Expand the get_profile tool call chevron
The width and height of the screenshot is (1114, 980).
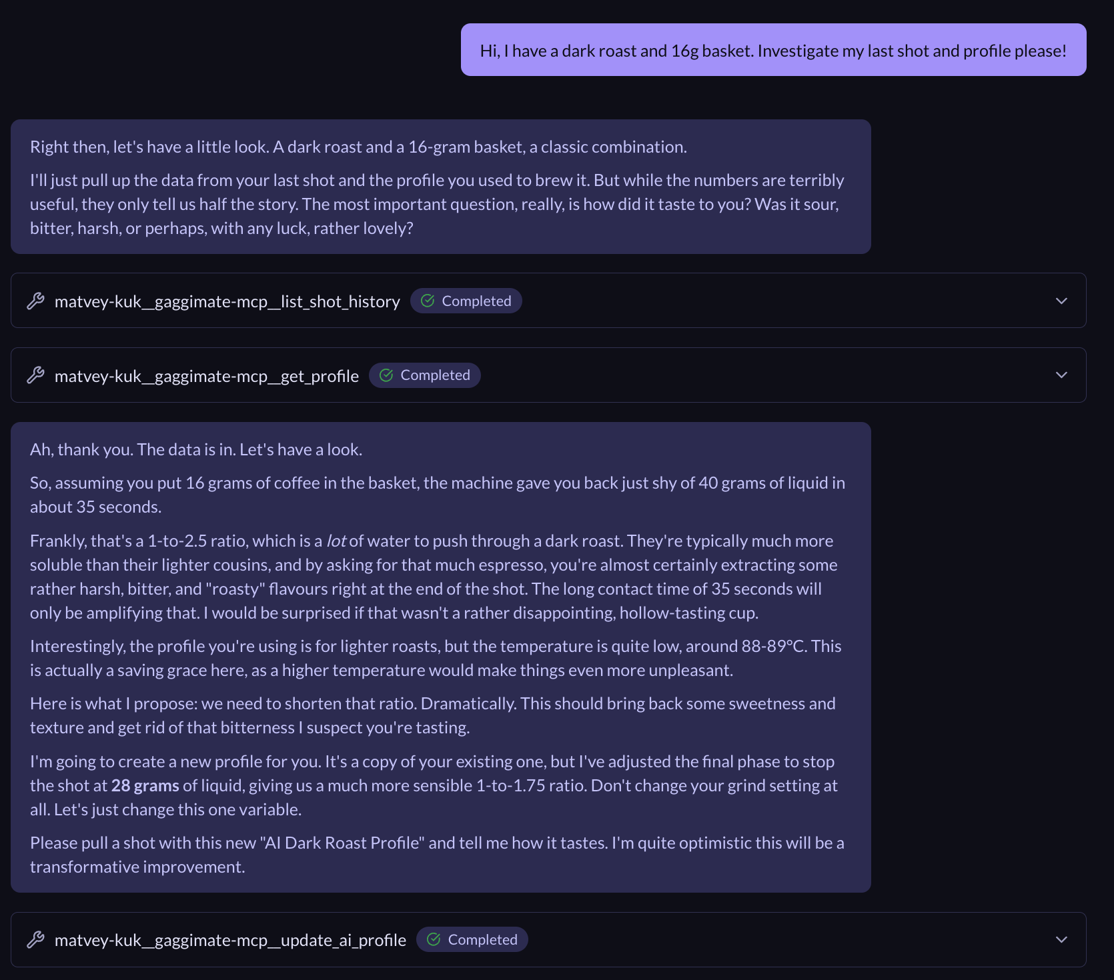pyautogui.click(x=1061, y=375)
